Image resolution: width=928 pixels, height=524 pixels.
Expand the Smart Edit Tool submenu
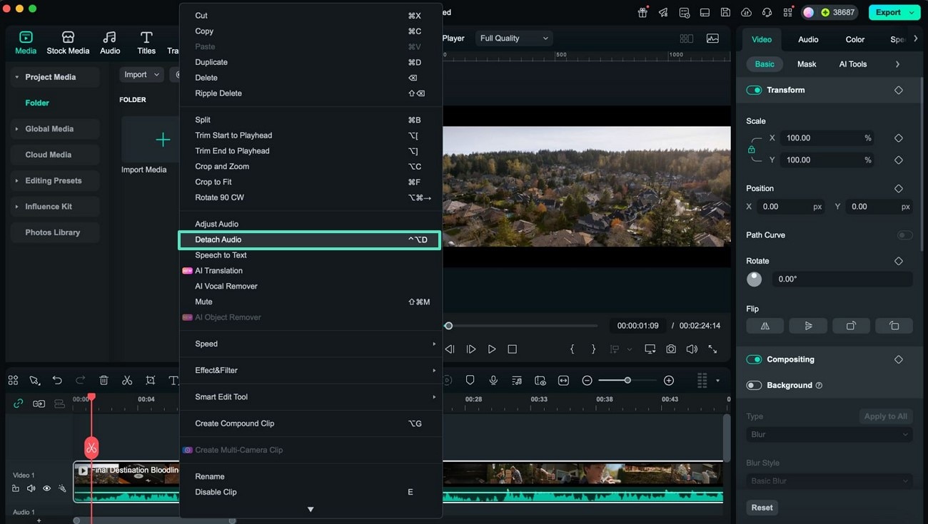[311, 397]
